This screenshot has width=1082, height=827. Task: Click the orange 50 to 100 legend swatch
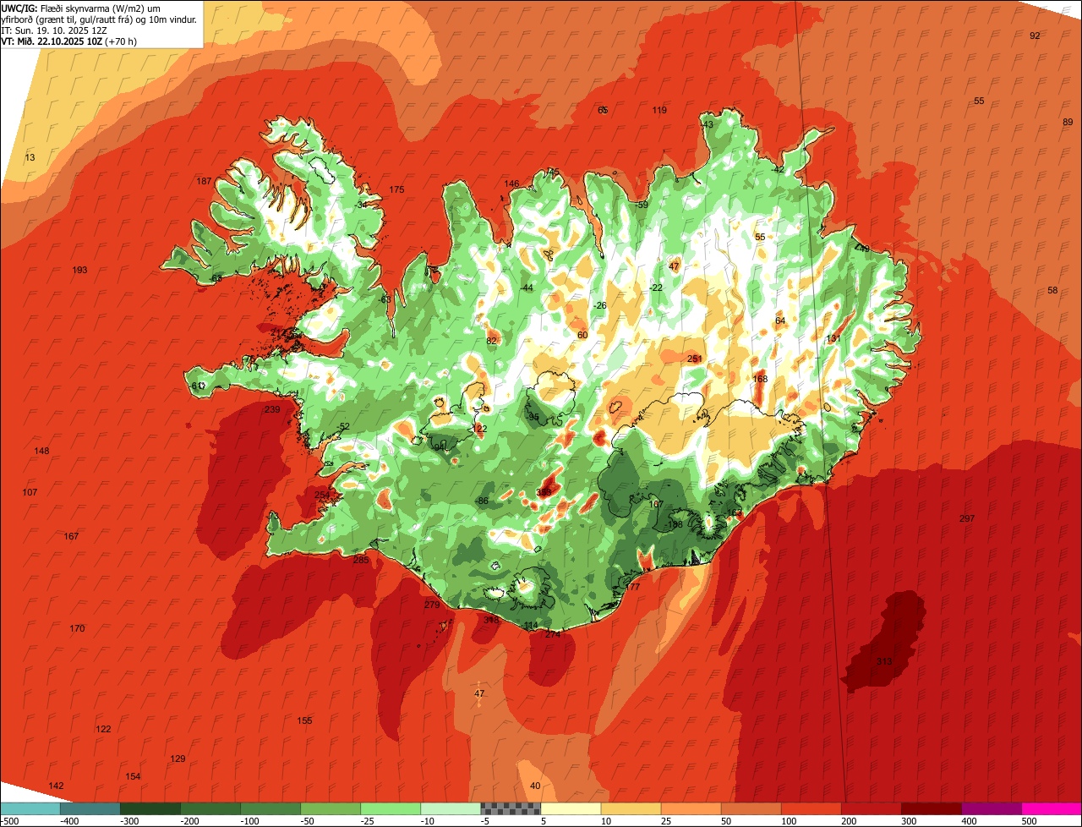pos(751,808)
